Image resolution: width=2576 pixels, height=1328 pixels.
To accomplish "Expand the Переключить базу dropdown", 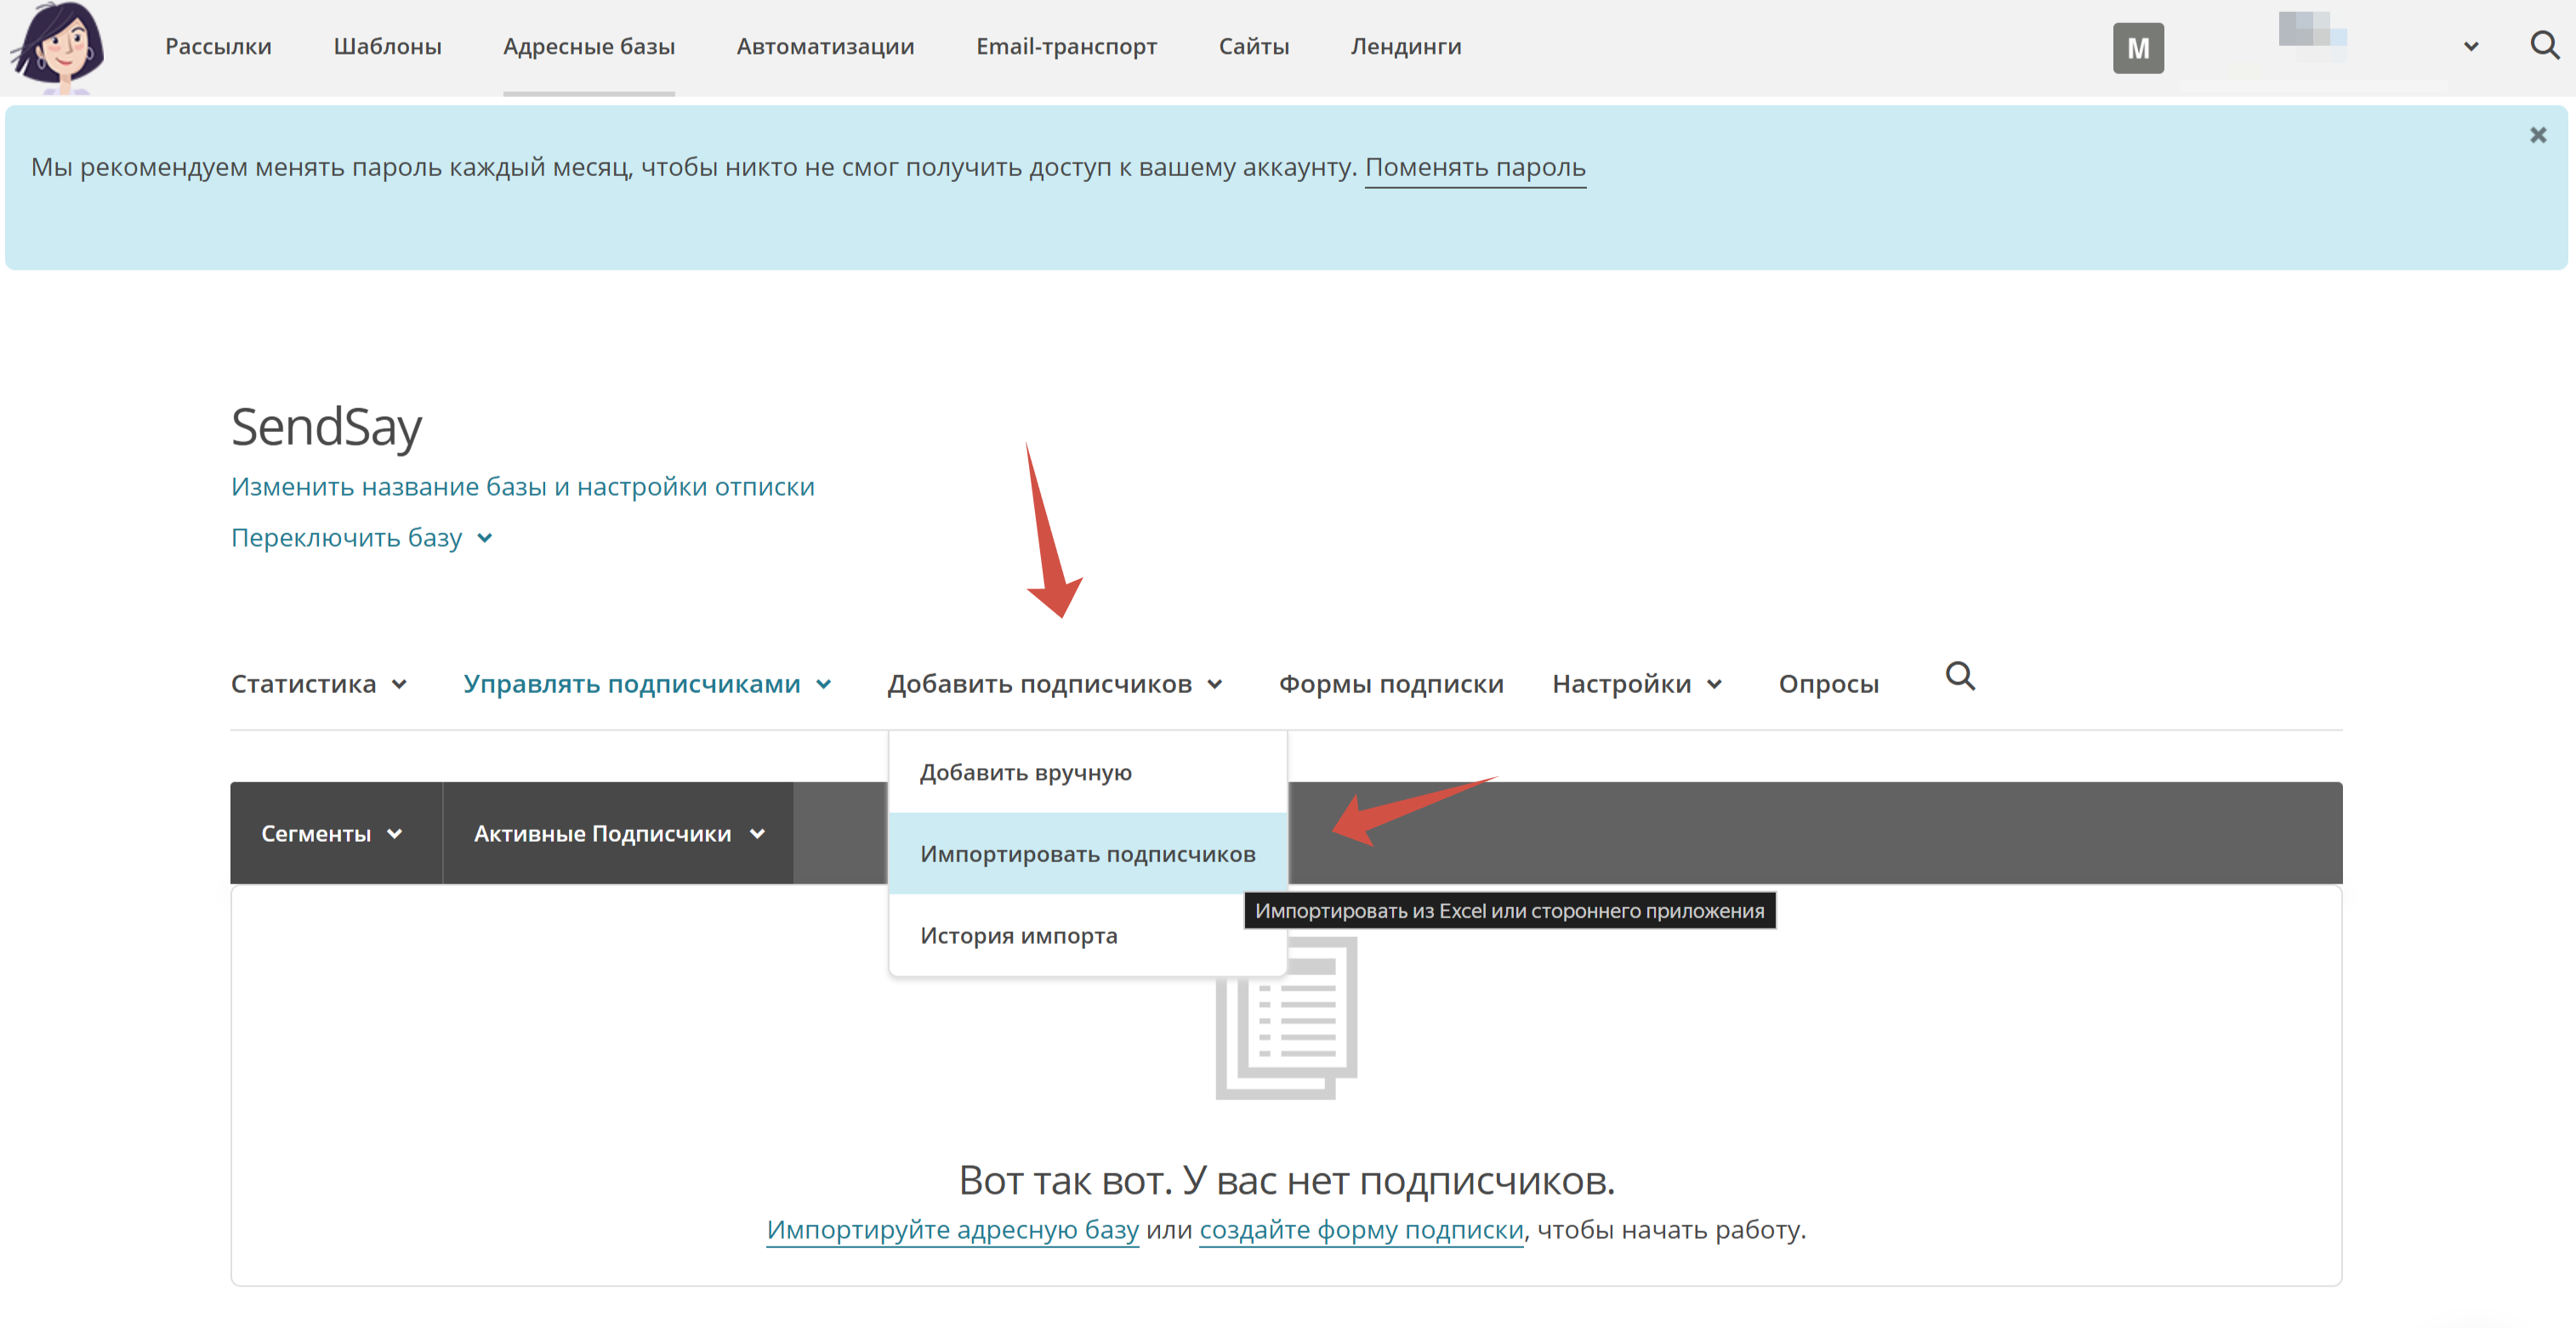I will (362, 538).
